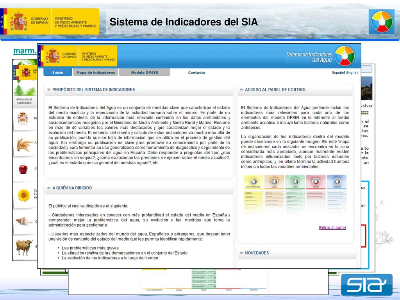Click the slide title Sistema de Indicadores del SIA

(x=184, y=22)
